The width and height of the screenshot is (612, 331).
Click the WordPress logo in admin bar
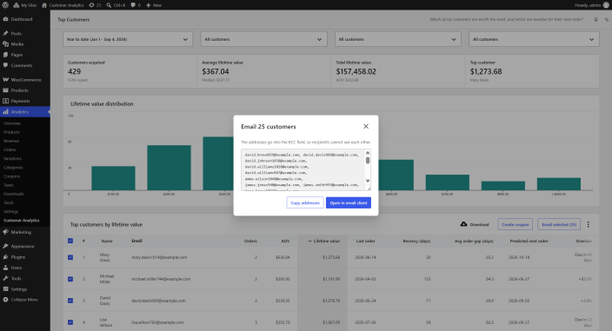point(5,5)
